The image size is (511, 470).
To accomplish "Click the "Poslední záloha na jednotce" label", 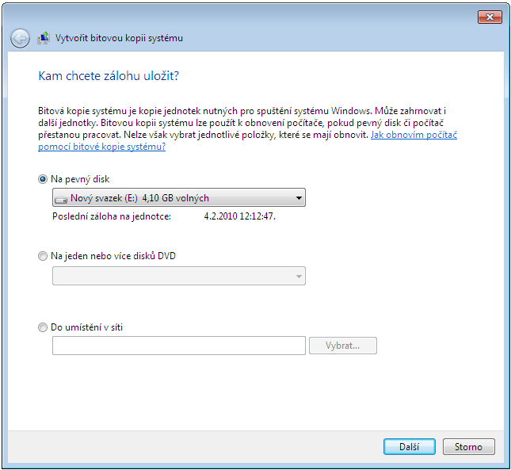I will [112, 216].
